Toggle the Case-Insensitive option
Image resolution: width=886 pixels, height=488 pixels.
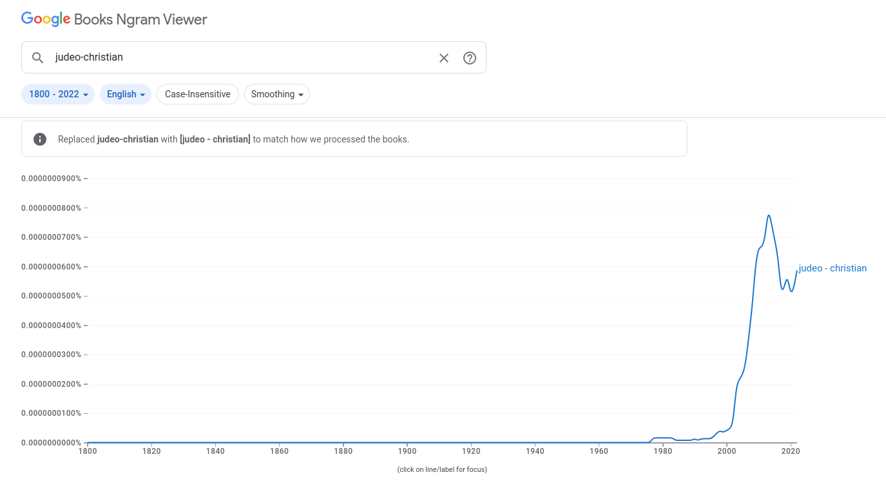197,94
